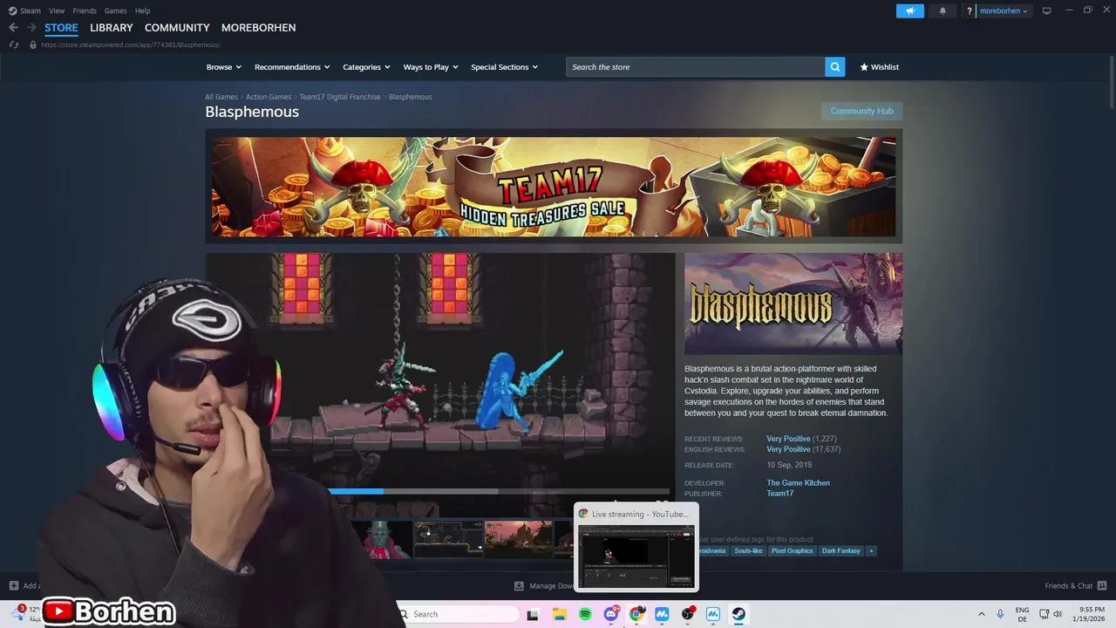
Task: Open the volume control in system tray
Action: click(1056, 614)
